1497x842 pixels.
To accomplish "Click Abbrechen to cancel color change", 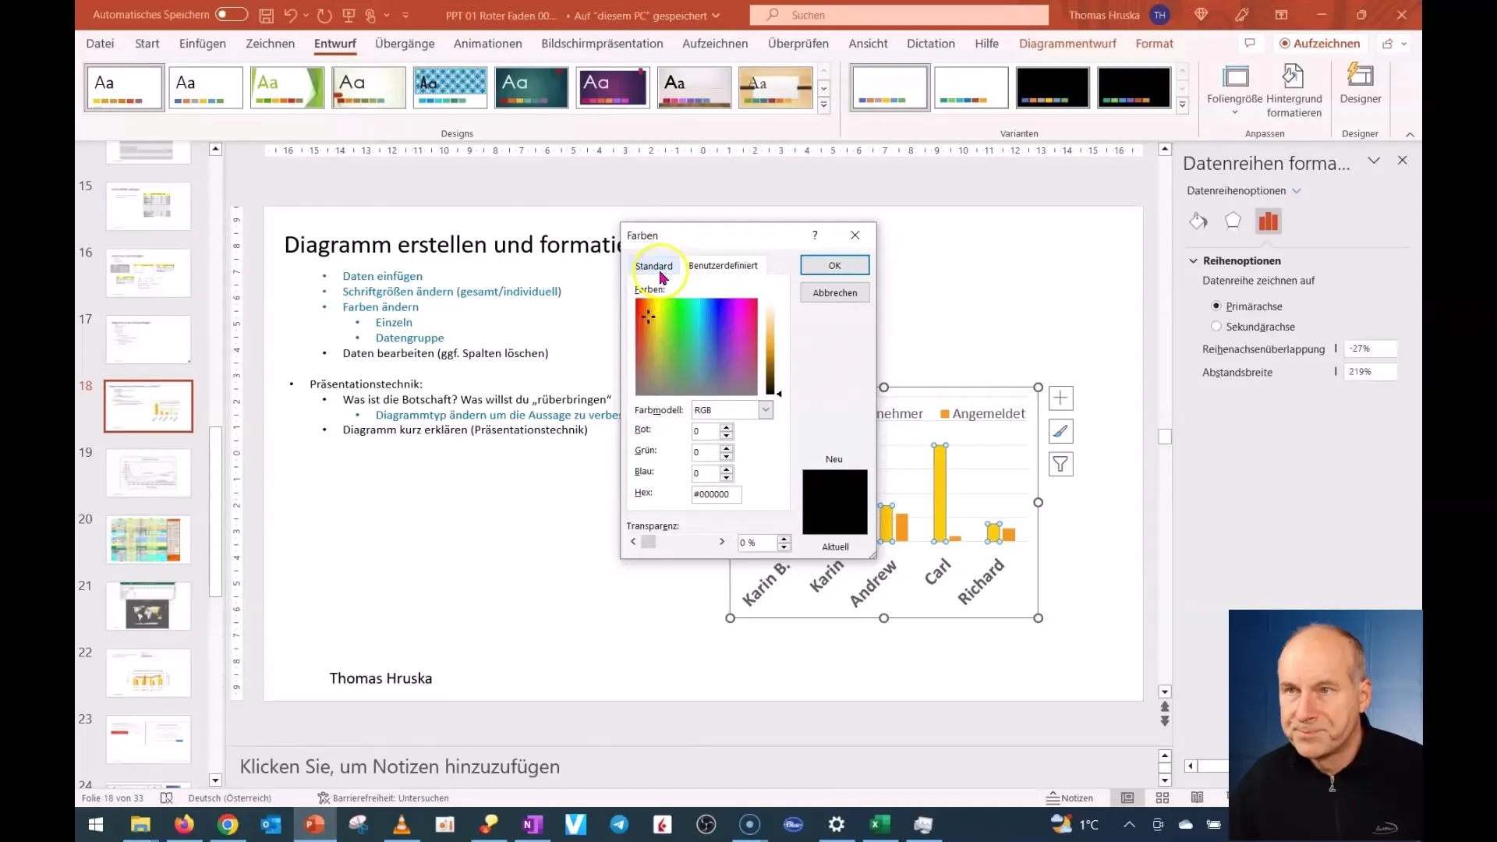I will [835, 292].
